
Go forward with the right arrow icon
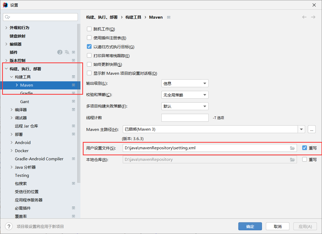click(313, 17)
